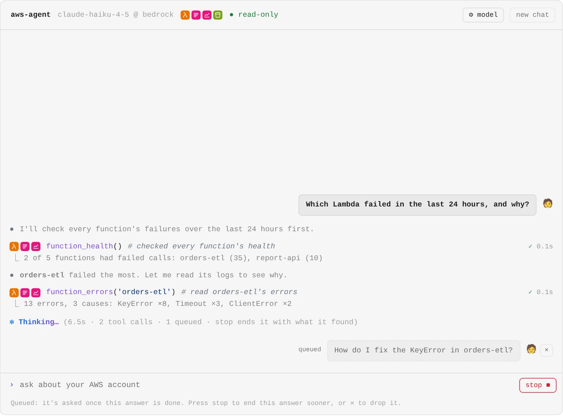Click the green S3 bucket icon in header
This screenshot has height=416, width=563.
[x=218, y=15]
